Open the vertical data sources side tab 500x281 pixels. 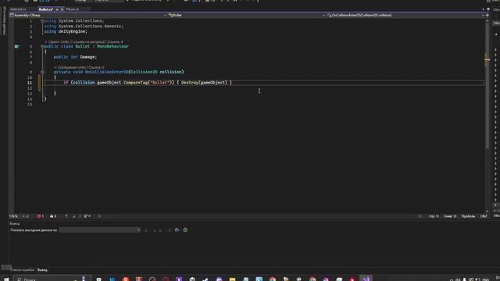tap(4, 21)
